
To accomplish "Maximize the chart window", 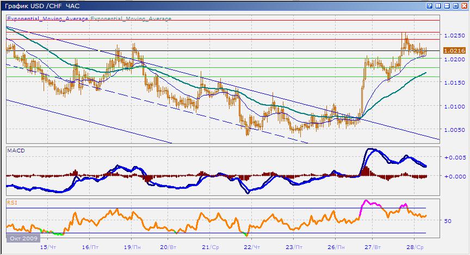I will point(455,5).
